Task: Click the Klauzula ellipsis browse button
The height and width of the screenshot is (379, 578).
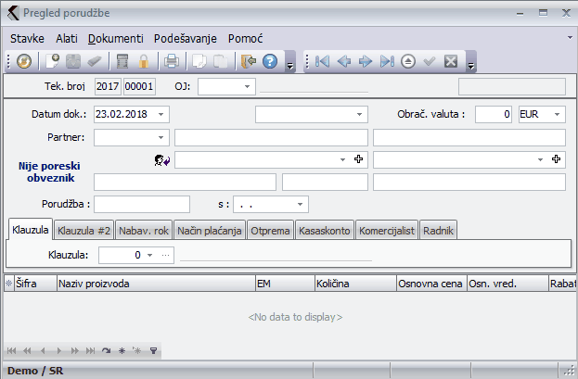Action: pos(166,254)
